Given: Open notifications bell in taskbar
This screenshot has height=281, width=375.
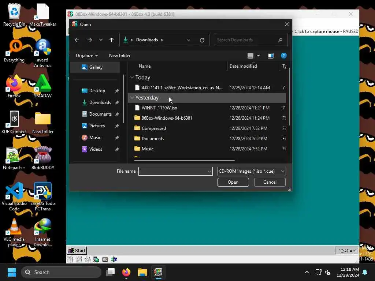Looking at the screenshot, I should click(365, 272).
